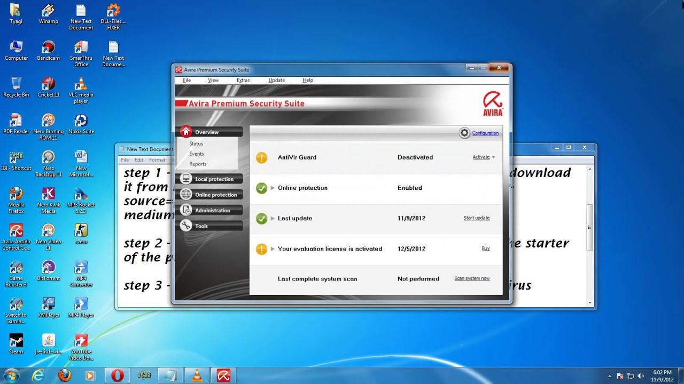684x384 pixels.
Task: Click the Online protection green check icon
Action: coord(261,188)
